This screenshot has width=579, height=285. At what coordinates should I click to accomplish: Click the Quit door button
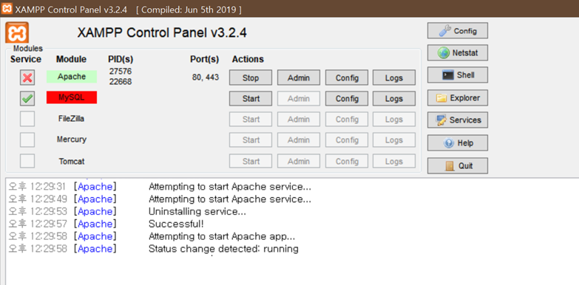458,165
